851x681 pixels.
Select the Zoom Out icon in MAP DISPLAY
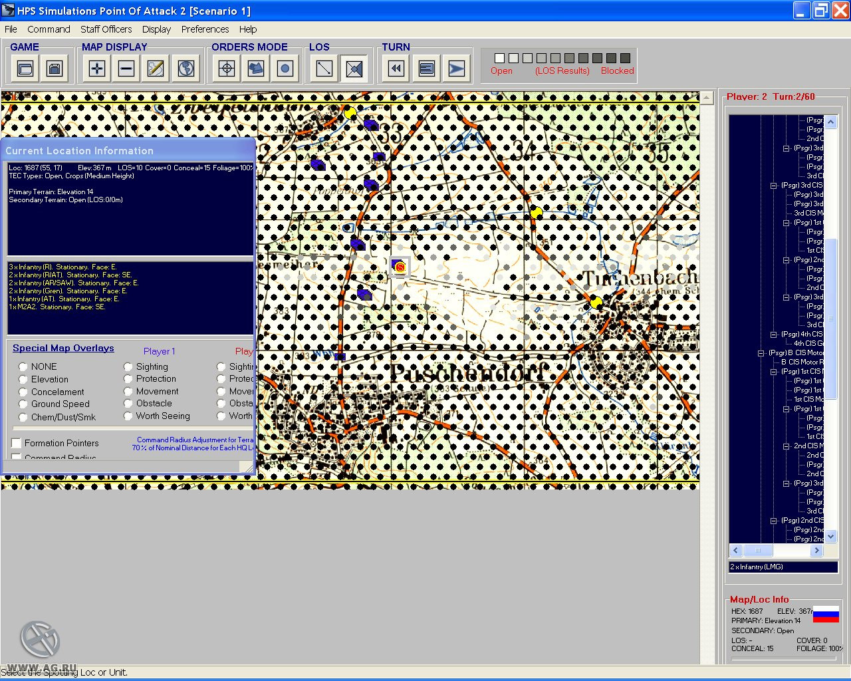[126, 68]
